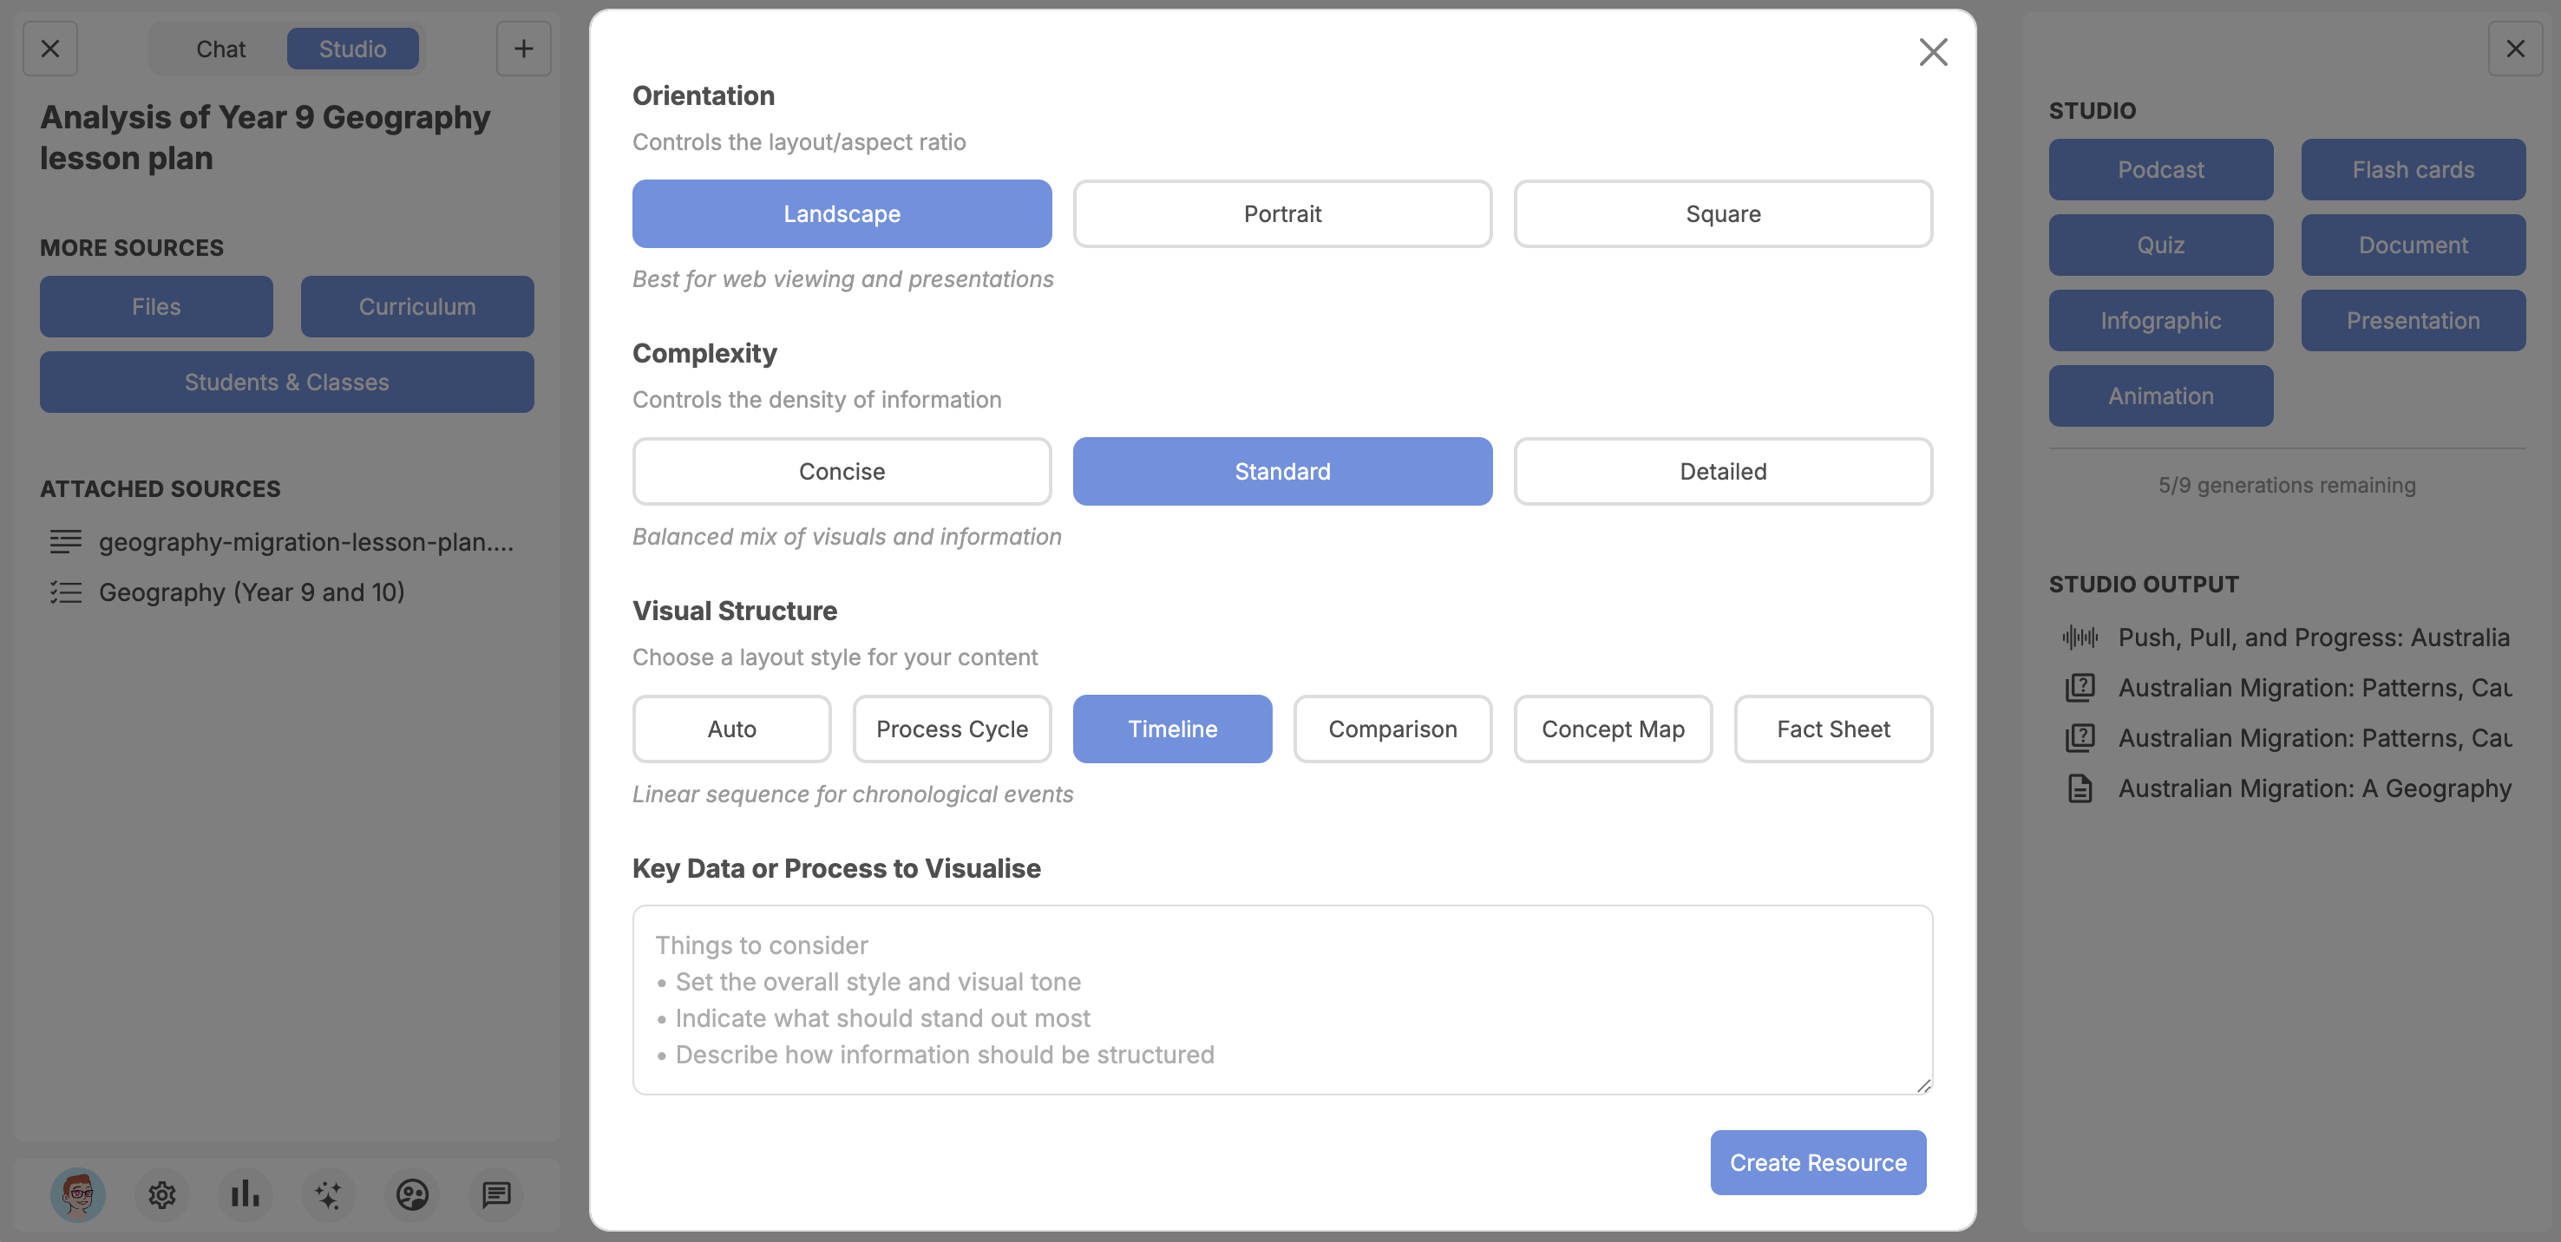Select Detailed complexity level

(x=1723, y=471)
